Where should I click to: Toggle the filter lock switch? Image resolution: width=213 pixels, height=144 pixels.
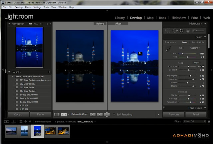(209, 121)
